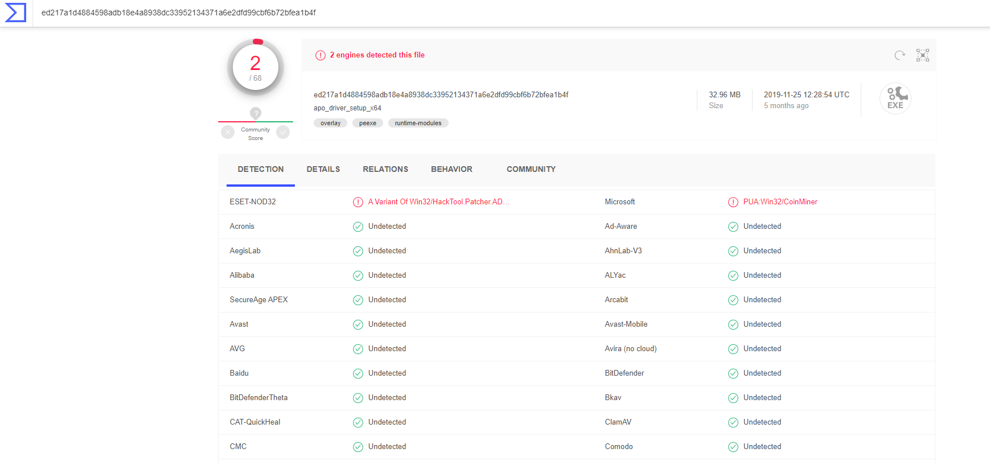
Task: Click '2 engines detected this file' text
Action: (377, 55)
